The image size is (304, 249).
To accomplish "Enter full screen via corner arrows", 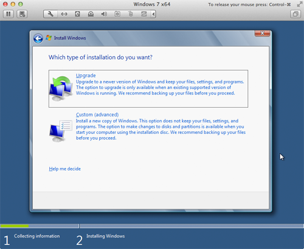I will (299, 4).
